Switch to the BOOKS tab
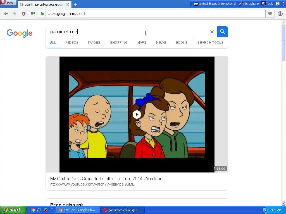286x214 pixels. click(x=182, y=43)
